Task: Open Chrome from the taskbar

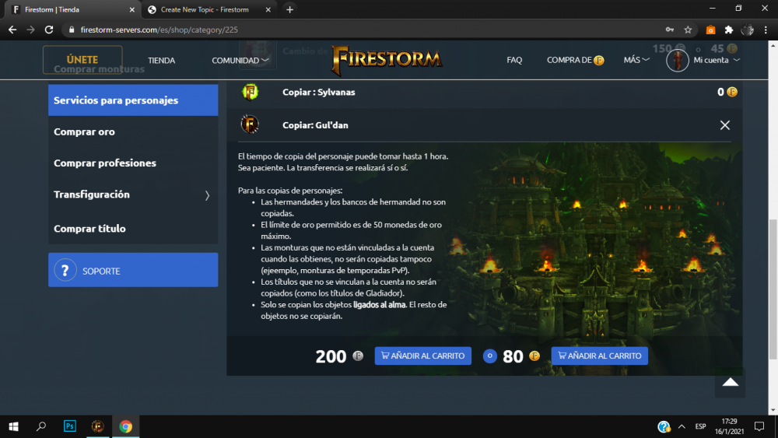Action: (125, 426)
